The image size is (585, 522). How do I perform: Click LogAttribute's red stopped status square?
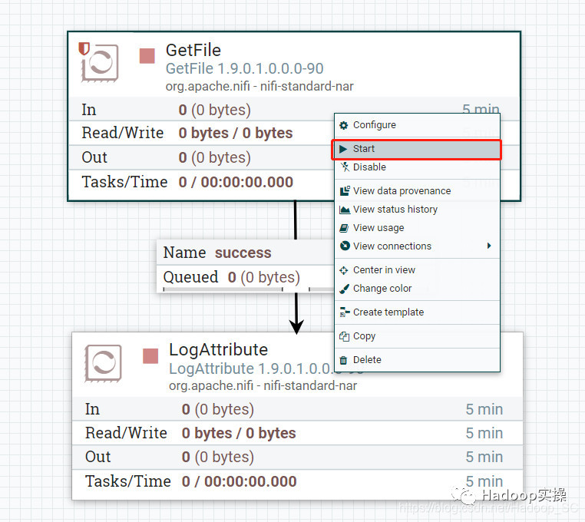point(150,356)
